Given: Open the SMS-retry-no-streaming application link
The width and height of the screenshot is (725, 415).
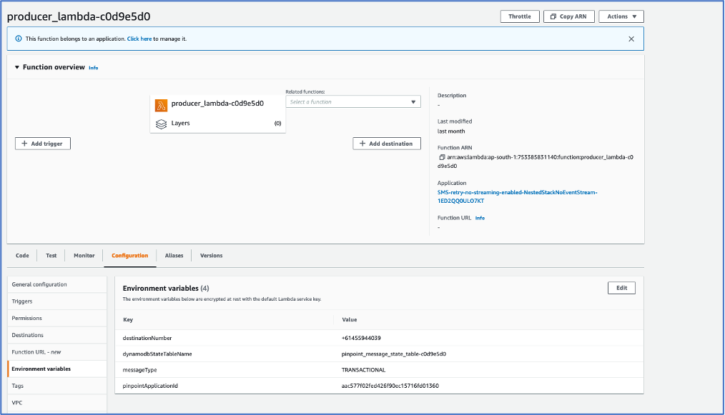Looking at the screenshot, I should point(518,196).
